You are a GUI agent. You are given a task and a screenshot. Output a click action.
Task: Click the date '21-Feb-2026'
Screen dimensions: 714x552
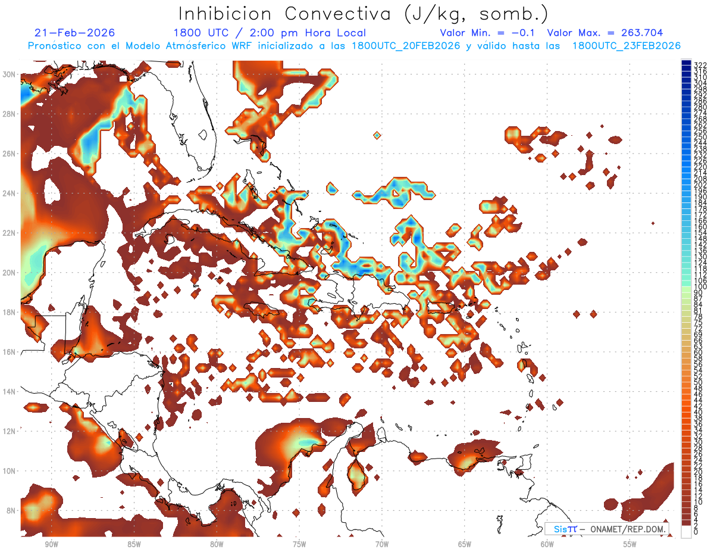pos(75,33)
